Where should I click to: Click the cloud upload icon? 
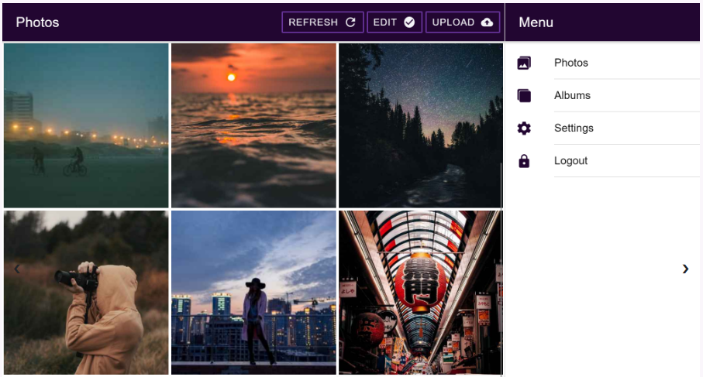(x=487, y=22)
